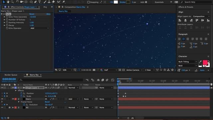This screenshot has width=213, height=120.
Task: Open the 1 View layout dropdown
Action: (149, 70)
